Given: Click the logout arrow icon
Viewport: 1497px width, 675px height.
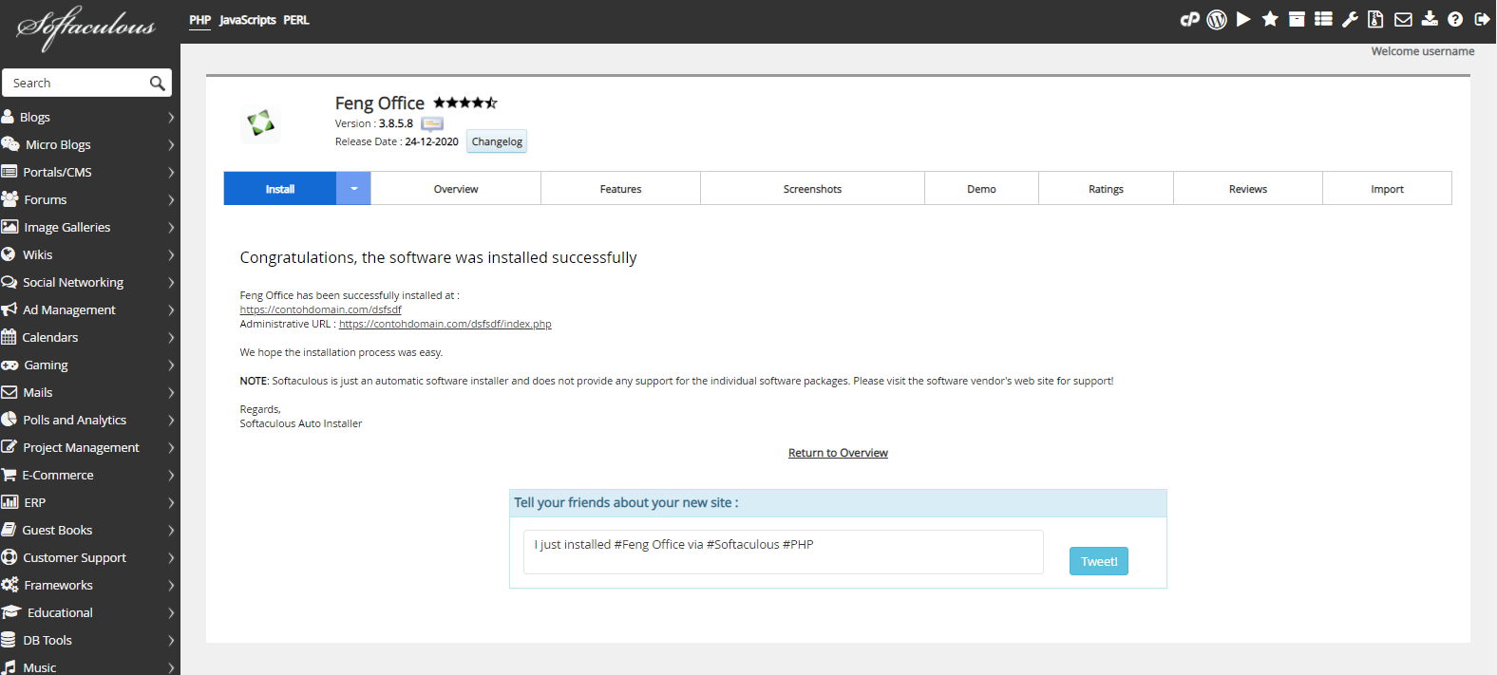Looking at the screenshot, I should click(1482, 19).
